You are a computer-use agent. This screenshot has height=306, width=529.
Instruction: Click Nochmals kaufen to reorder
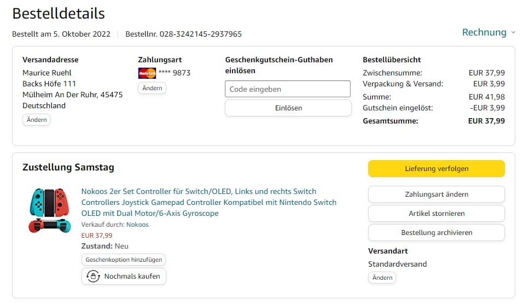[132, 276]
